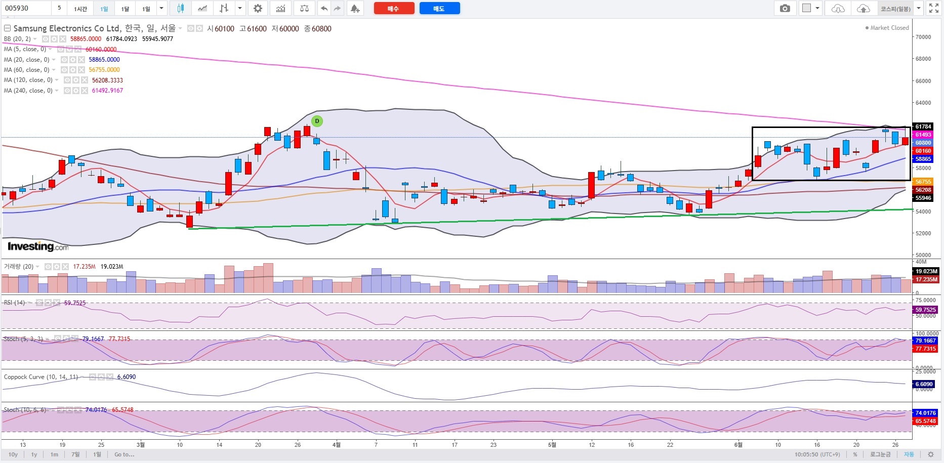944x463 pixels.
Task: Toggle the 로그눈금 log scale option
Action: [880, 454]
